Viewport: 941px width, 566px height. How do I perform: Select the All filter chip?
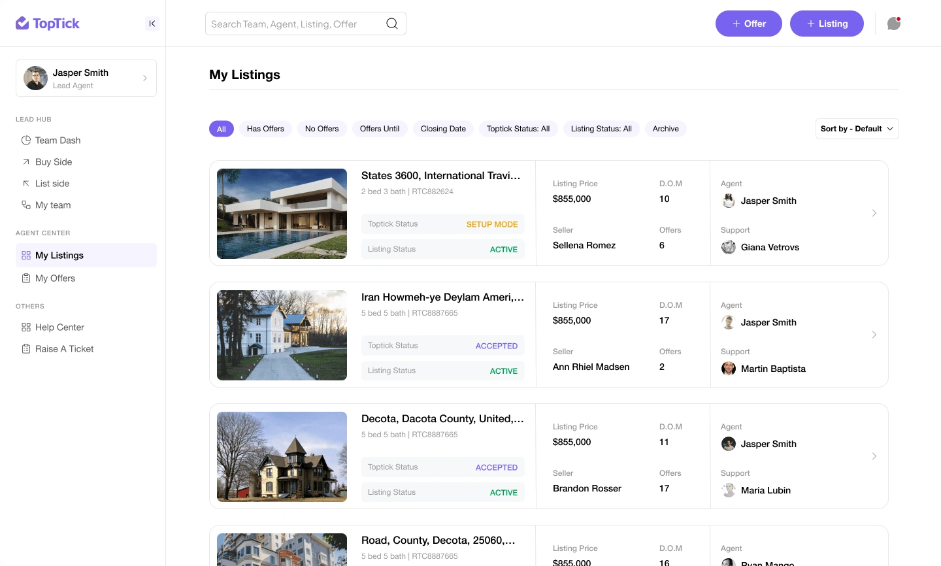[x=222, y=129]
